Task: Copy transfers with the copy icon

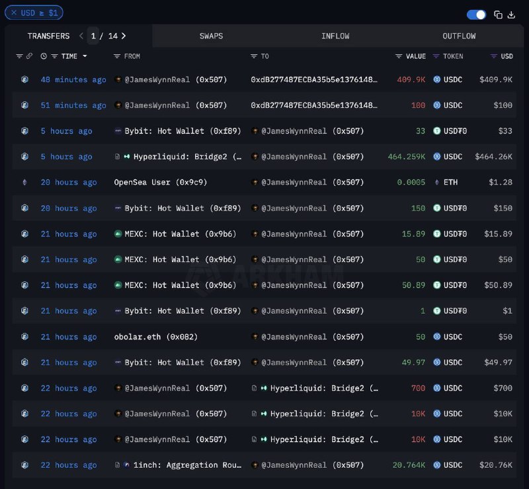Action: 498,15
